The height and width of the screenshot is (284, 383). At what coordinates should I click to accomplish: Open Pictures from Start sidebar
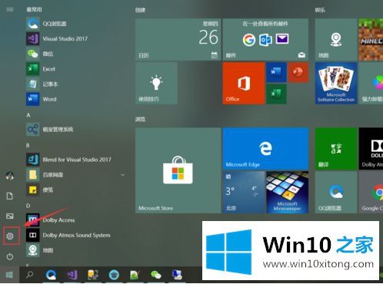click(10, 216)
